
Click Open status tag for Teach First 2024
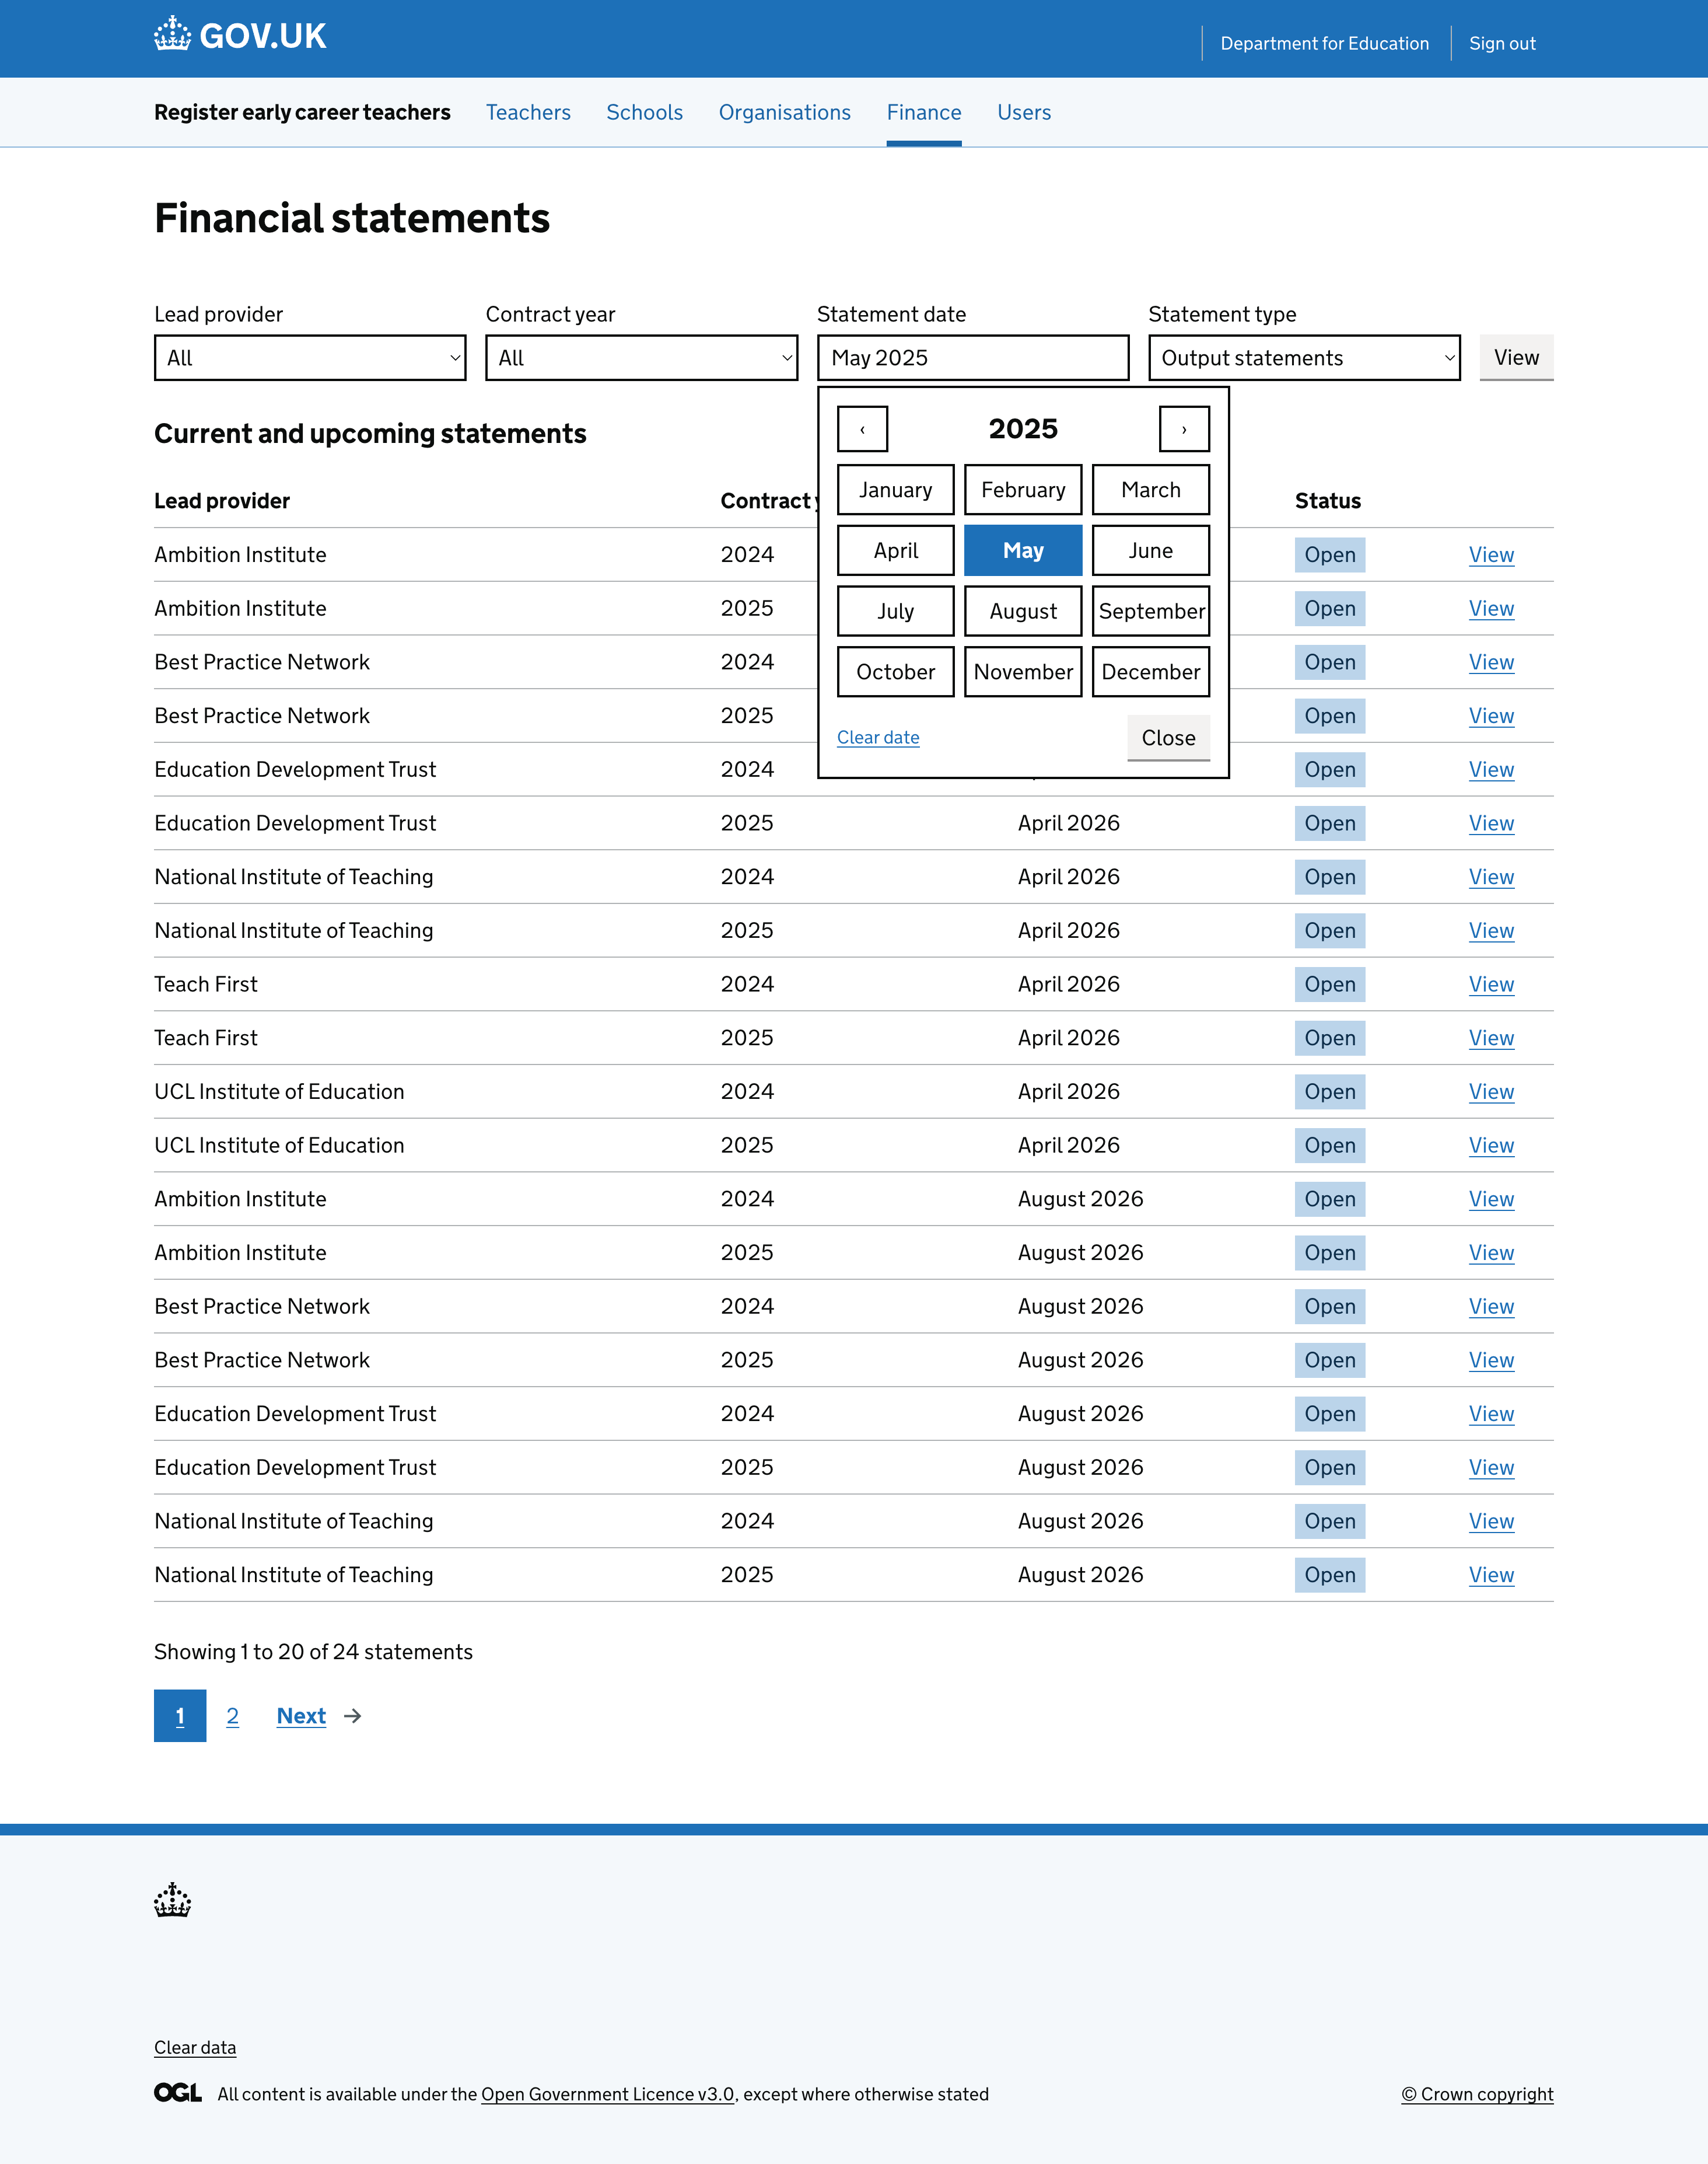click(1329, 983)
